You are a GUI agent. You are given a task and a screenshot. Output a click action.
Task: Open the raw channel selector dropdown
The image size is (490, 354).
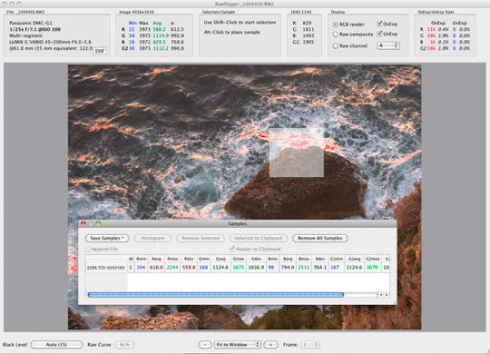coord(388,45)
